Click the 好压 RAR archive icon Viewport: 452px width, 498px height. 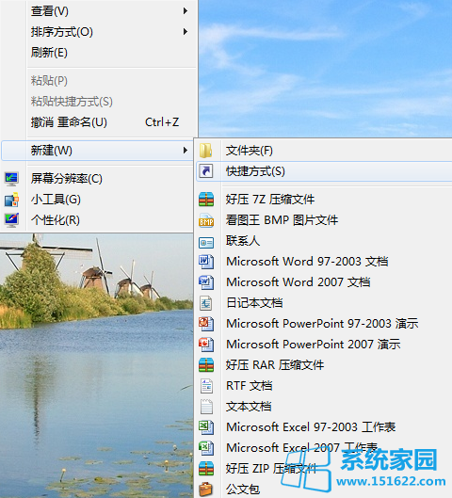click(206, 365)
